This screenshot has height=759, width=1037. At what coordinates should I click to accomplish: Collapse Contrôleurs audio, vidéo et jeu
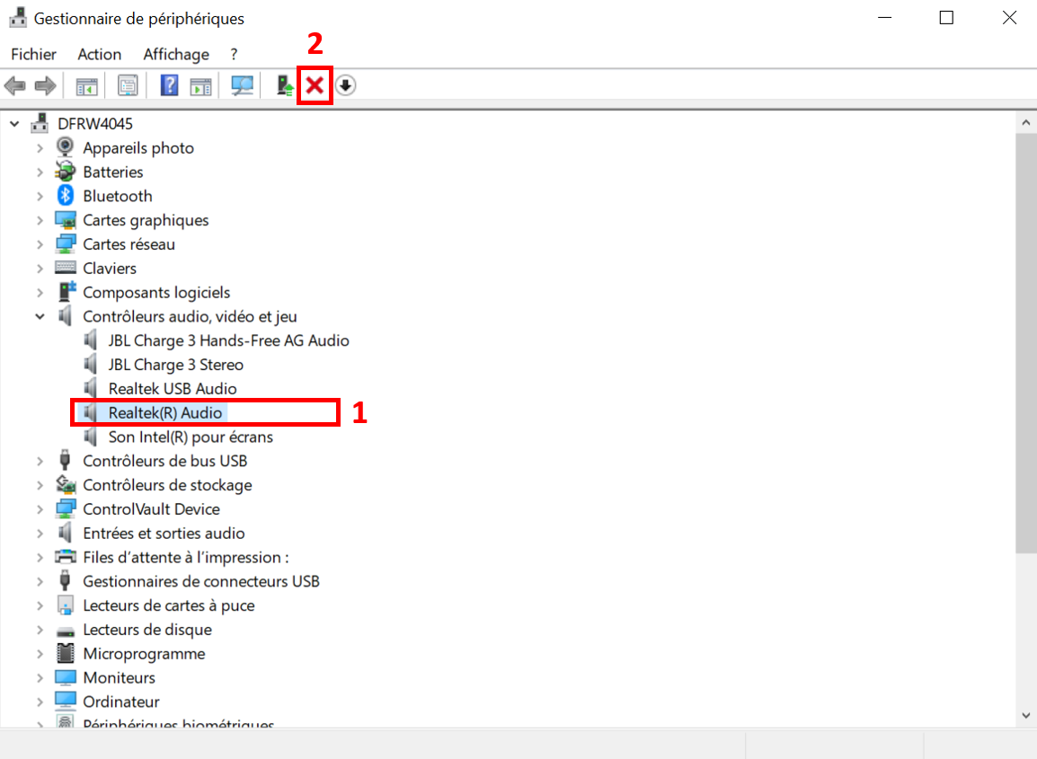click(x=40, y=316)
